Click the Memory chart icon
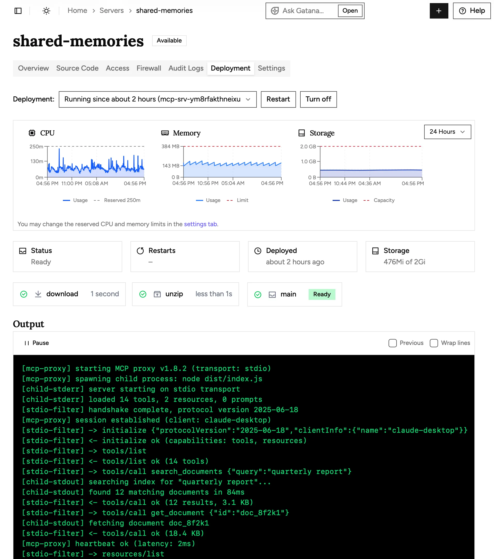 point(165,133)
